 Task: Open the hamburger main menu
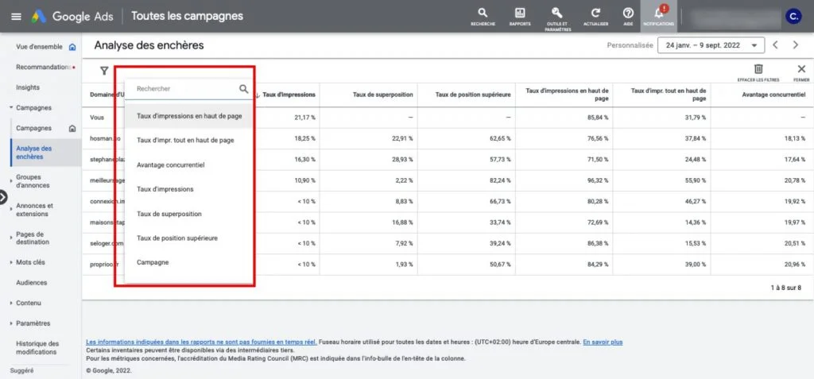[x=16, y=16]
